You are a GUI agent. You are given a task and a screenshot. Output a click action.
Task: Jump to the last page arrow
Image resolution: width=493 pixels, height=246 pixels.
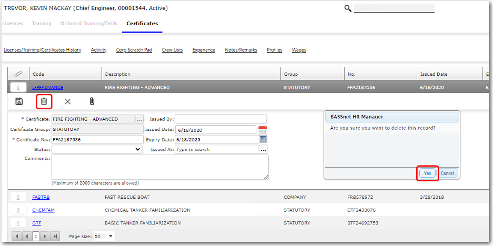point(55,237)
